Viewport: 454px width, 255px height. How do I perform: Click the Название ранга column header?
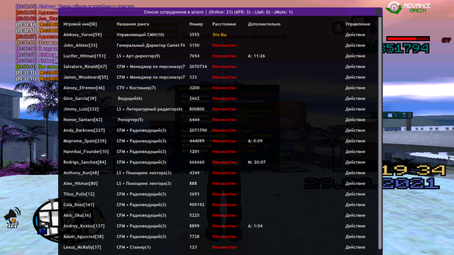click(x=133, y=24)
